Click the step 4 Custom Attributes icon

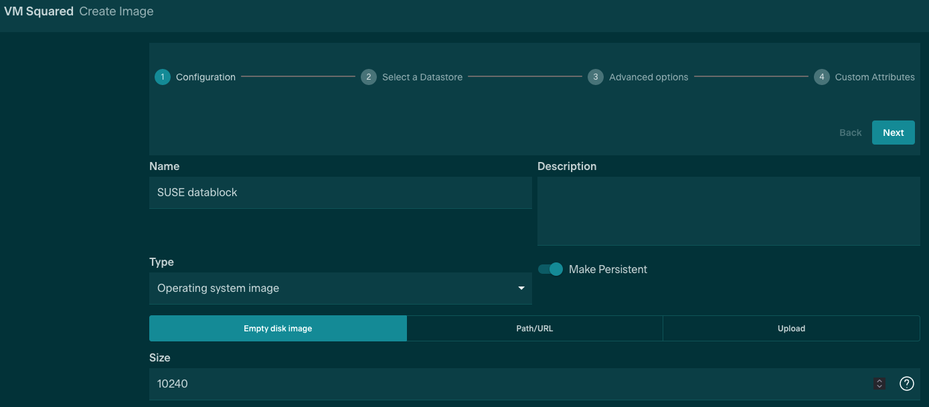(x=822, y=77)
